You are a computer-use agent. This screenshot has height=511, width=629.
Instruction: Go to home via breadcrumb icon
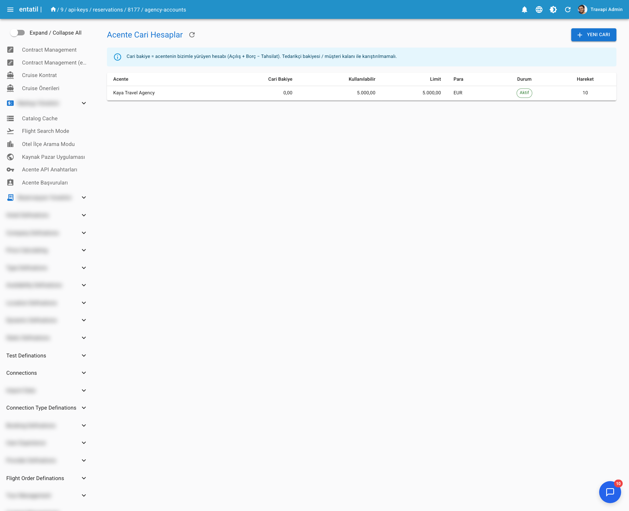53,9
